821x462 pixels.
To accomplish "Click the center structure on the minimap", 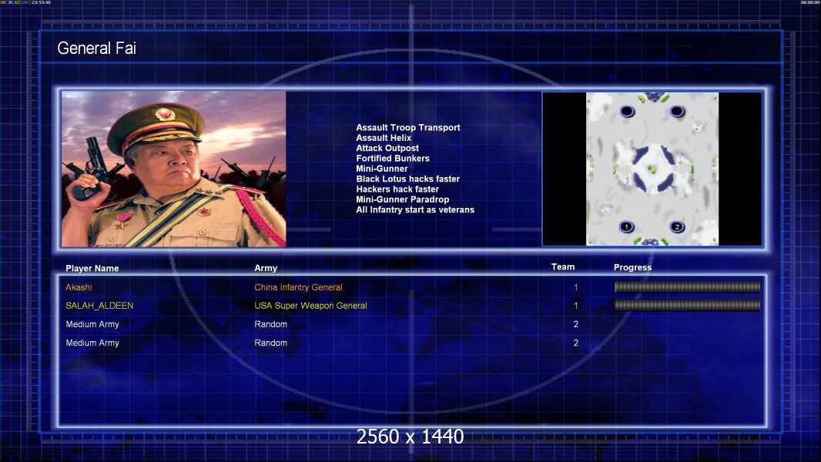I will (652, 169).
